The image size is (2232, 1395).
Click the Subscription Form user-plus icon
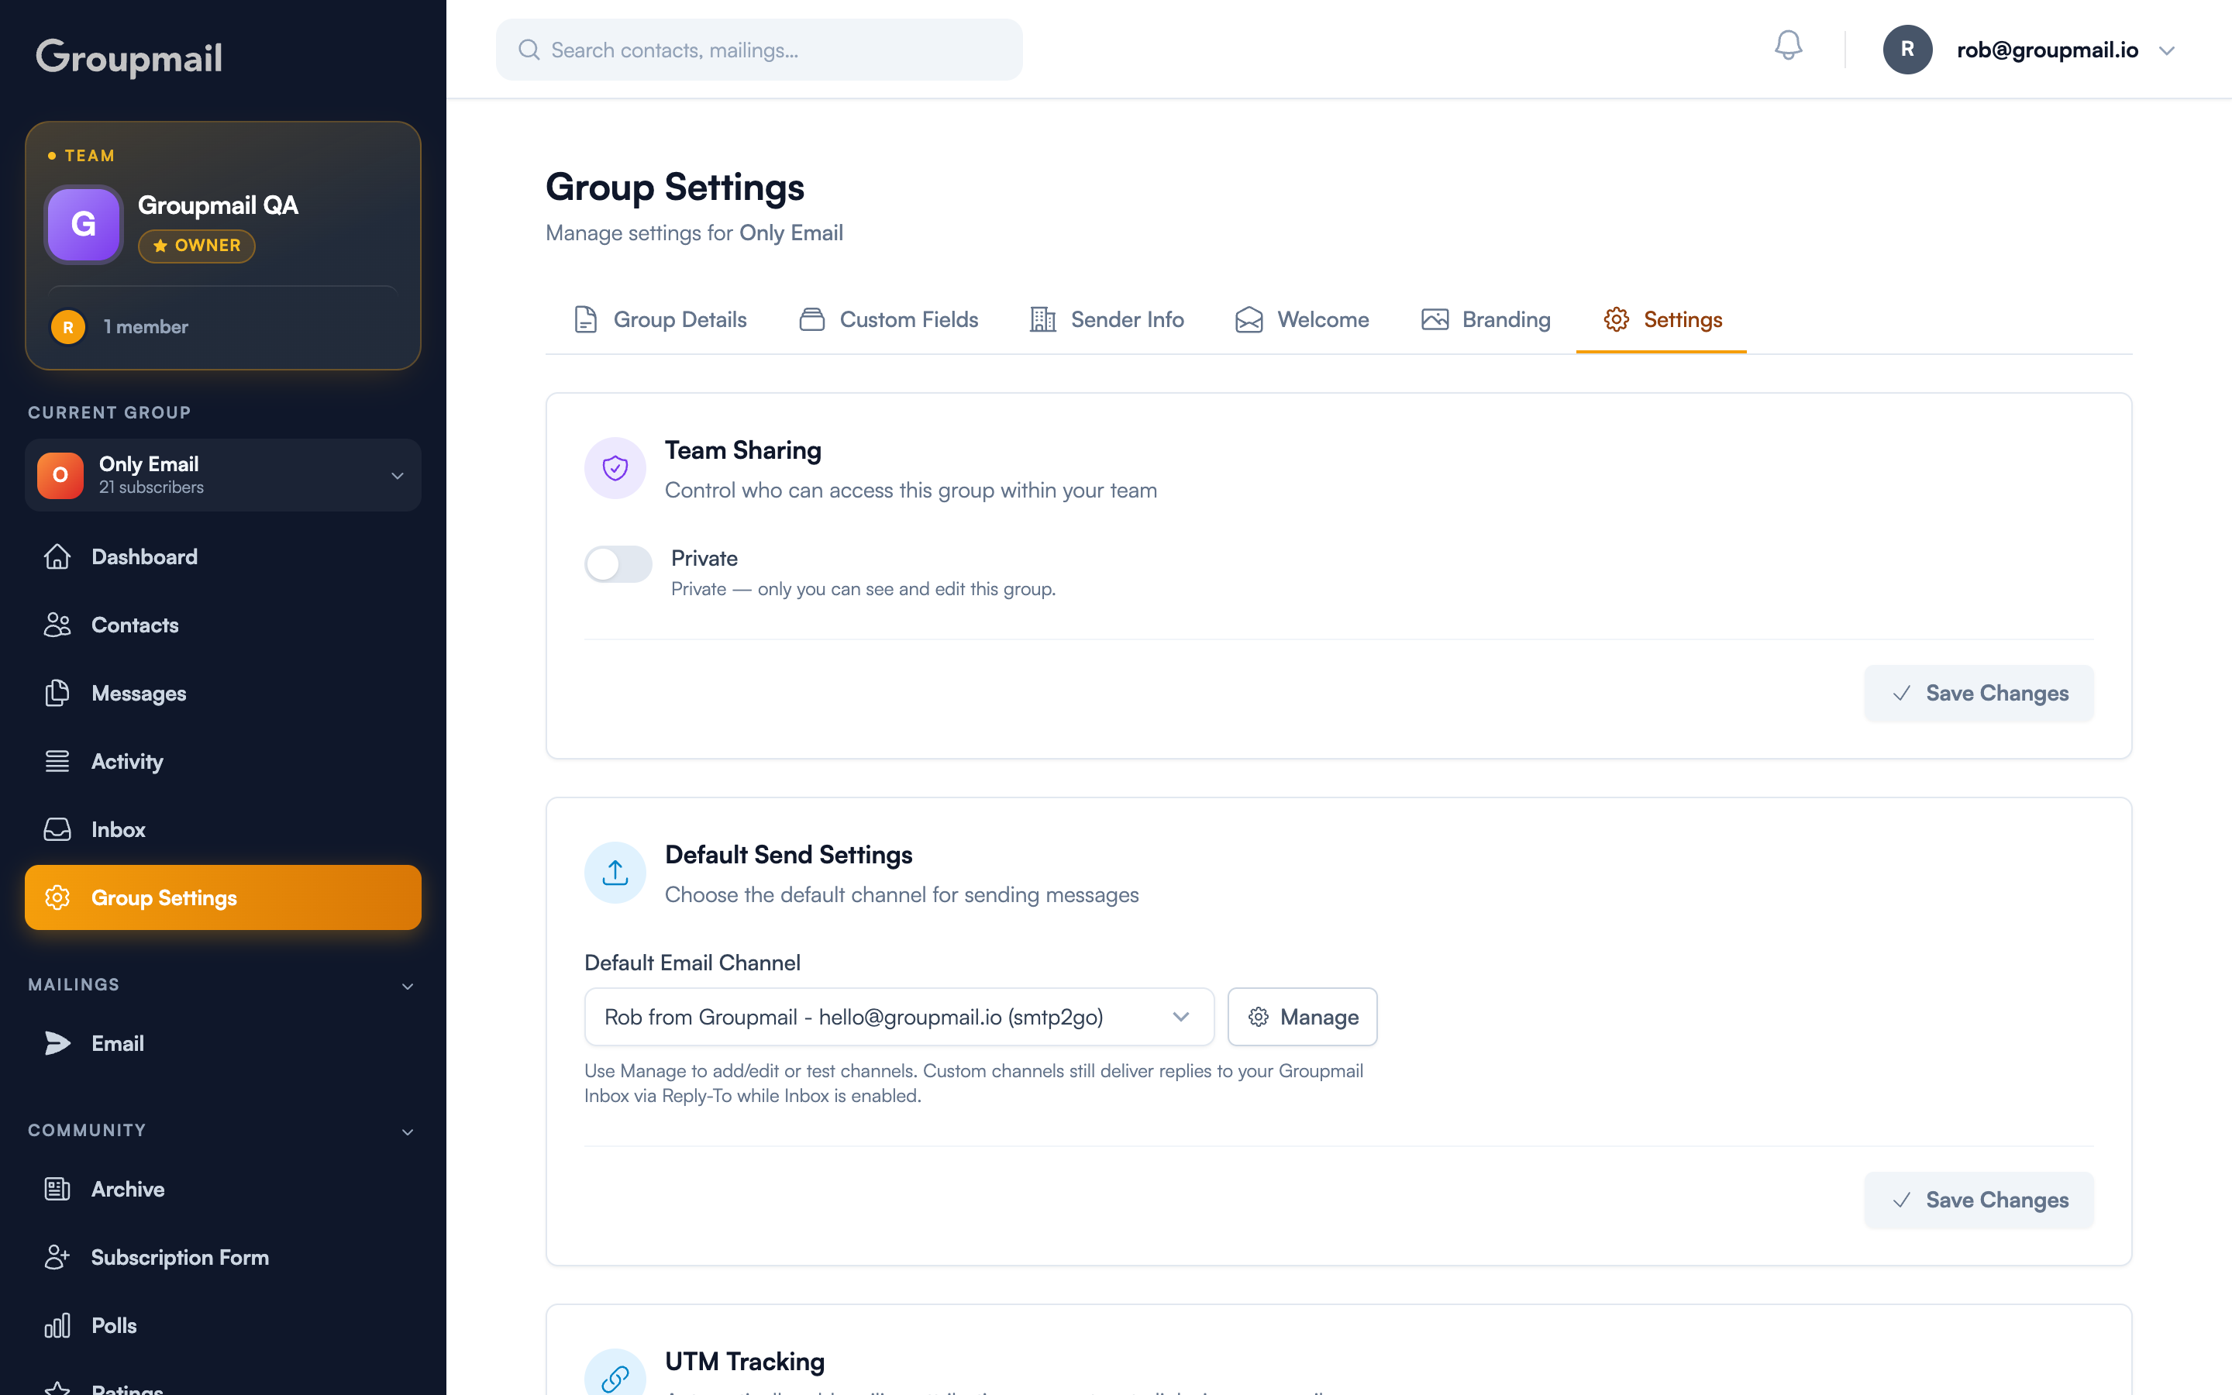[x=57, y=1258]
